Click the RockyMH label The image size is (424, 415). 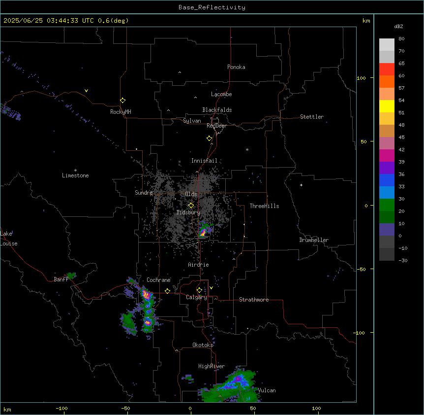[x=121, y=112]
